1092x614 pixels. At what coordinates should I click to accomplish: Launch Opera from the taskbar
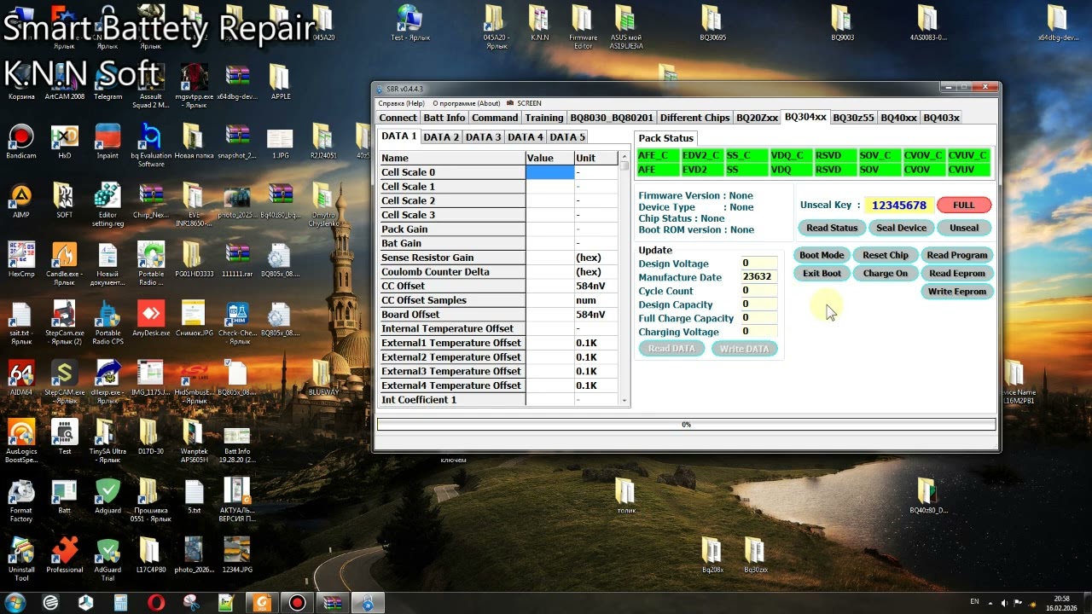pyautogui.click(x=155, y=603)
